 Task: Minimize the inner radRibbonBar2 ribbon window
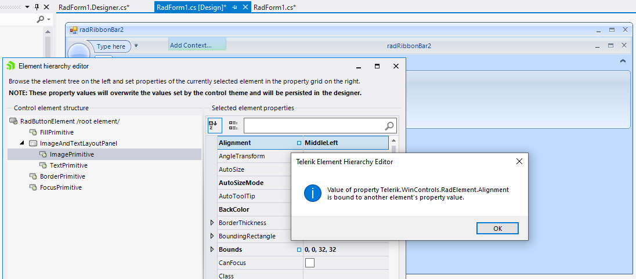(x=598, y=46)
